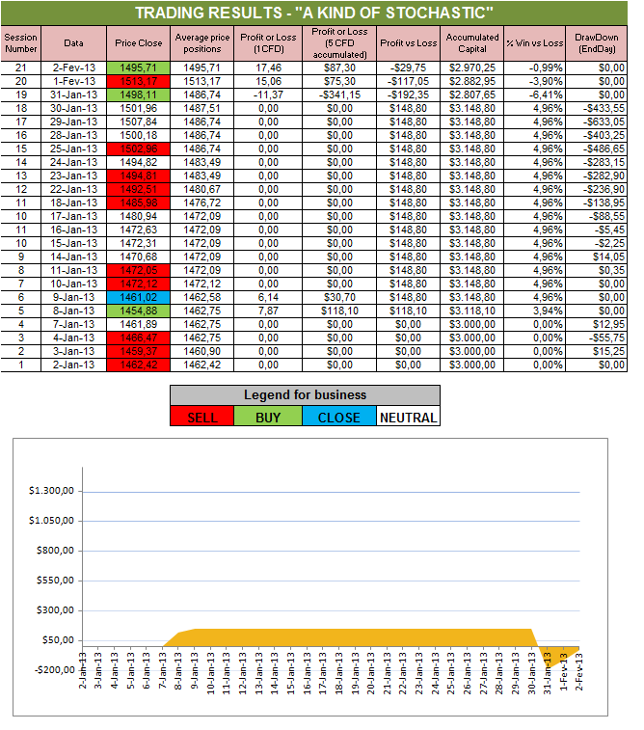Select session number 21 cell
Screen dimensions: 644x730
pos(21,68)
